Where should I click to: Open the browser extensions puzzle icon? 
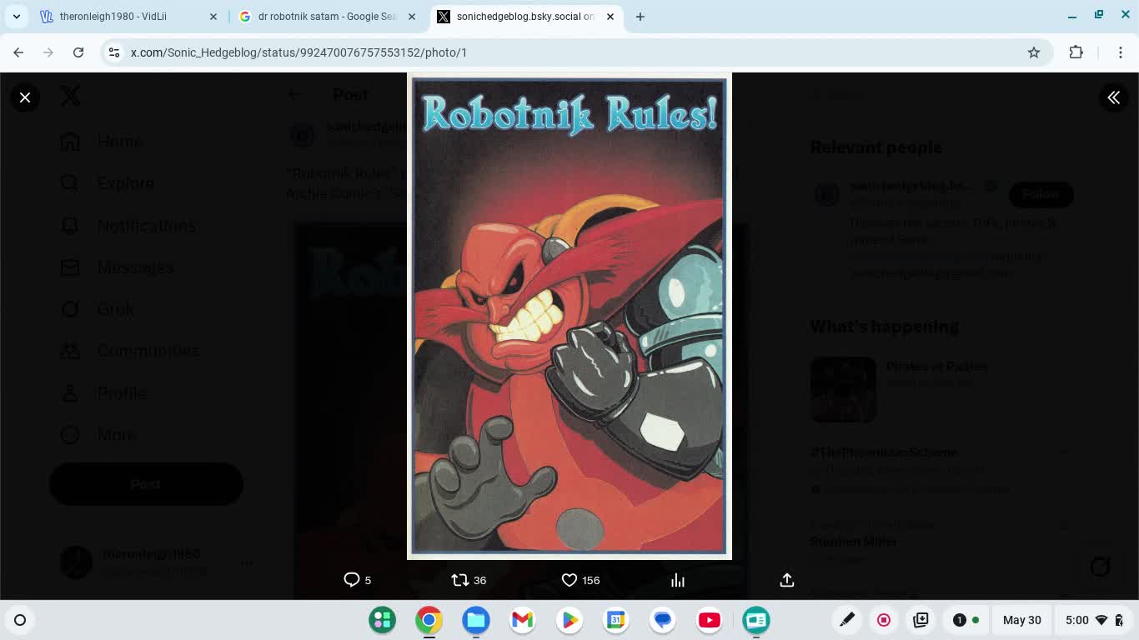pos(1076,52)
